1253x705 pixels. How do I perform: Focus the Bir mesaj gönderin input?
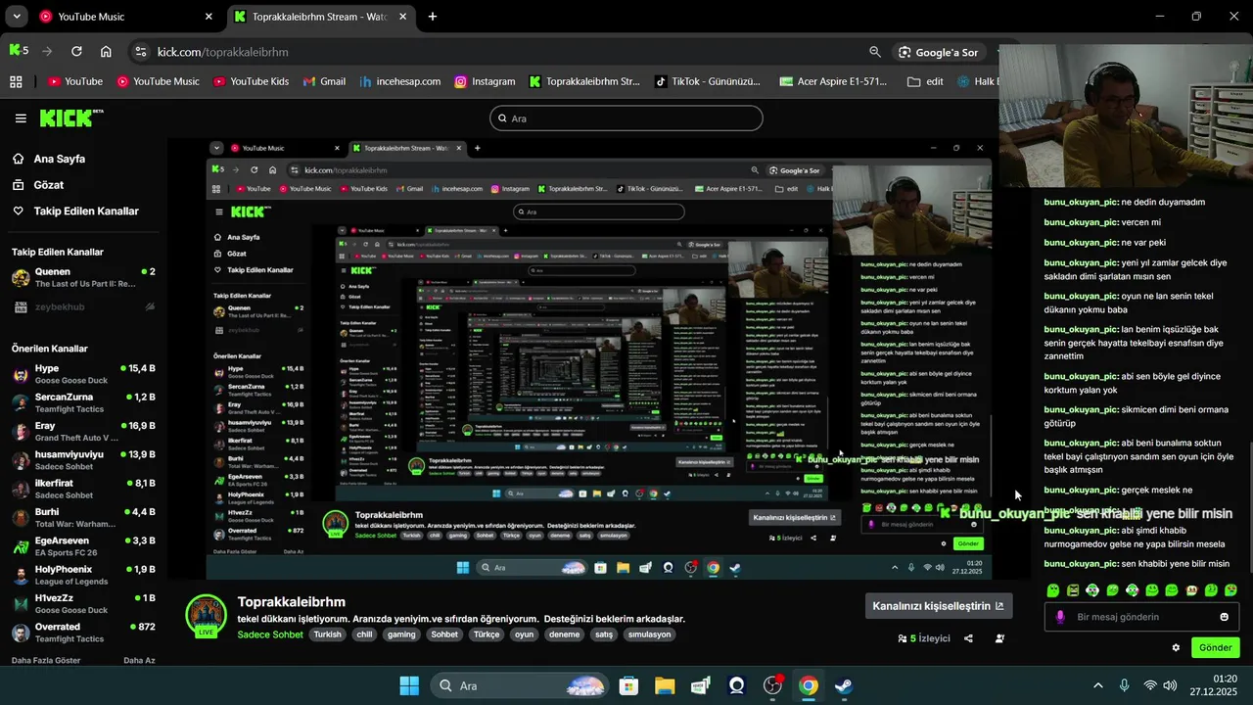(x=1141, y=617)
